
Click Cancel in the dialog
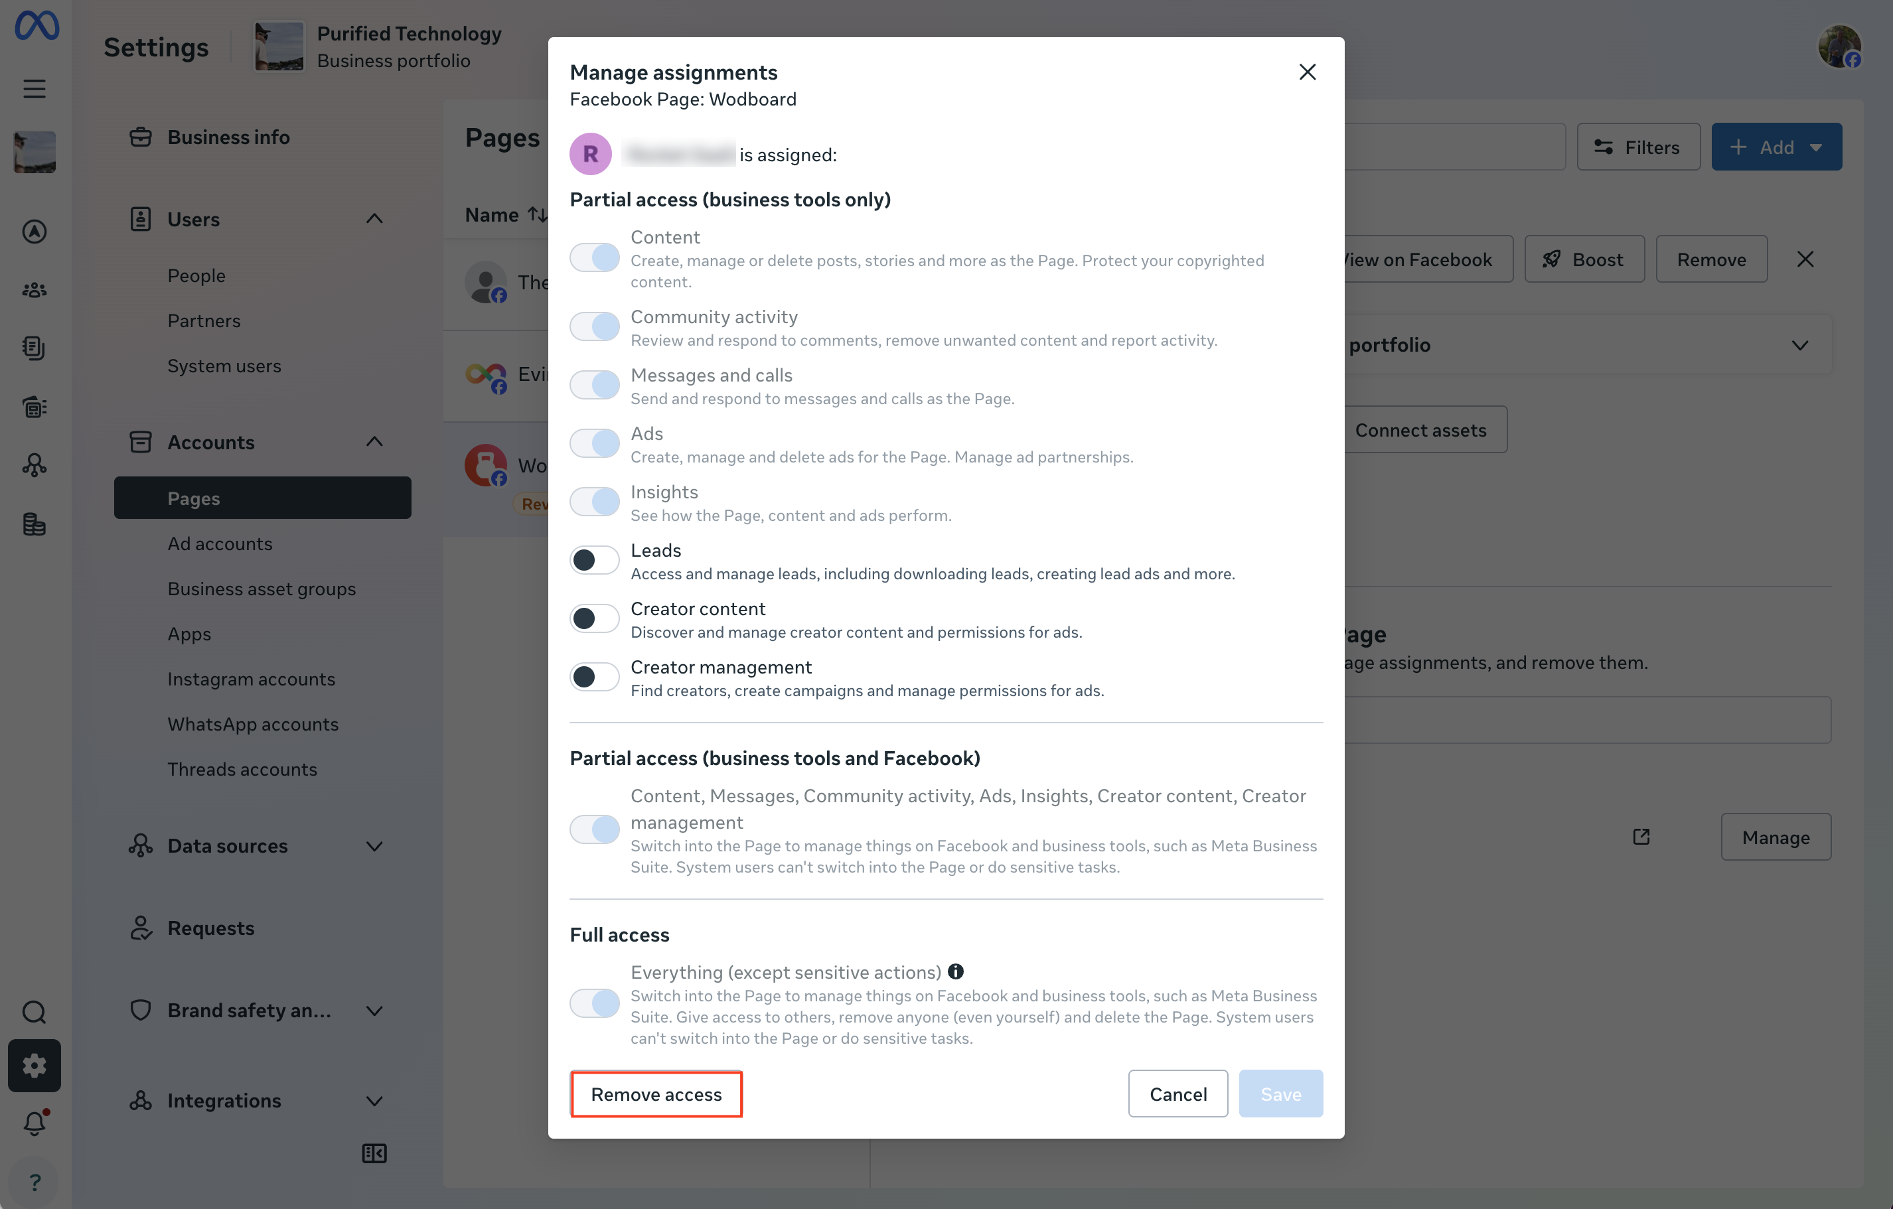[1177, 1094]
